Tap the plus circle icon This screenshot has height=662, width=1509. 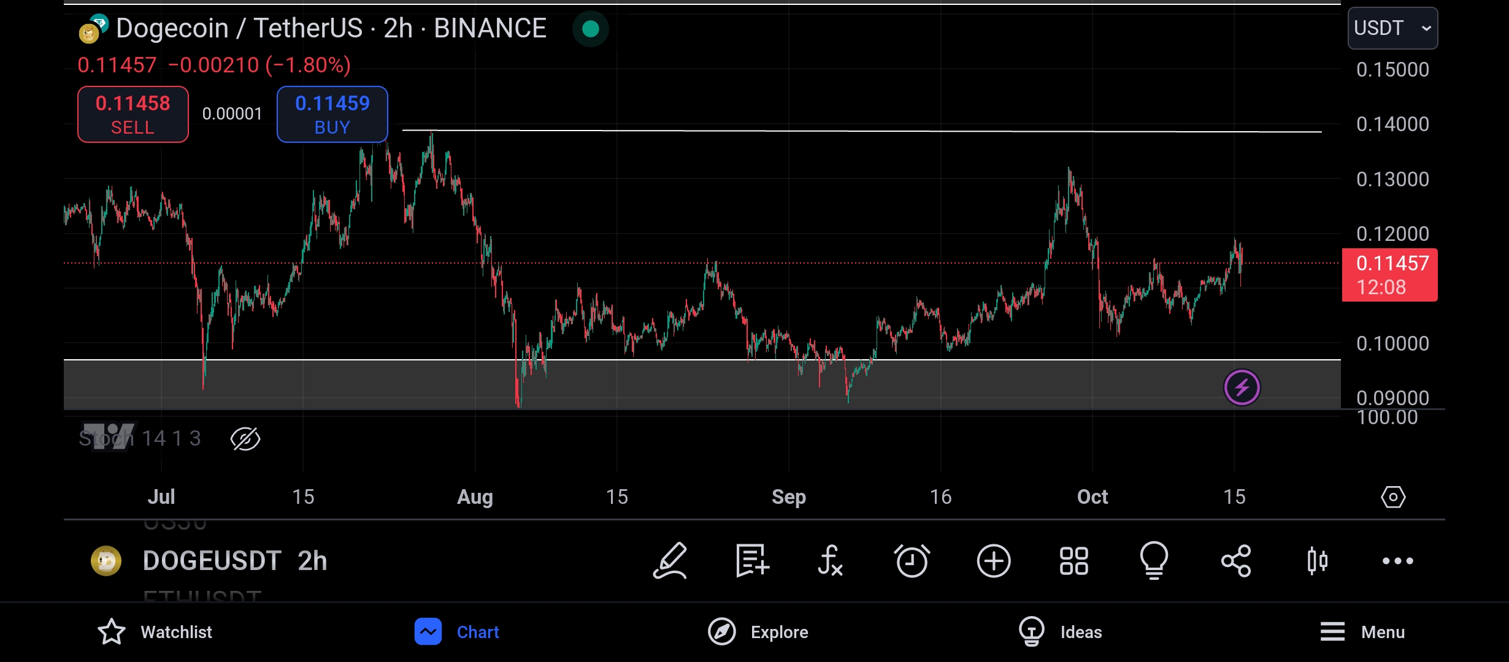pyautogui.click(x=994, y=560)
